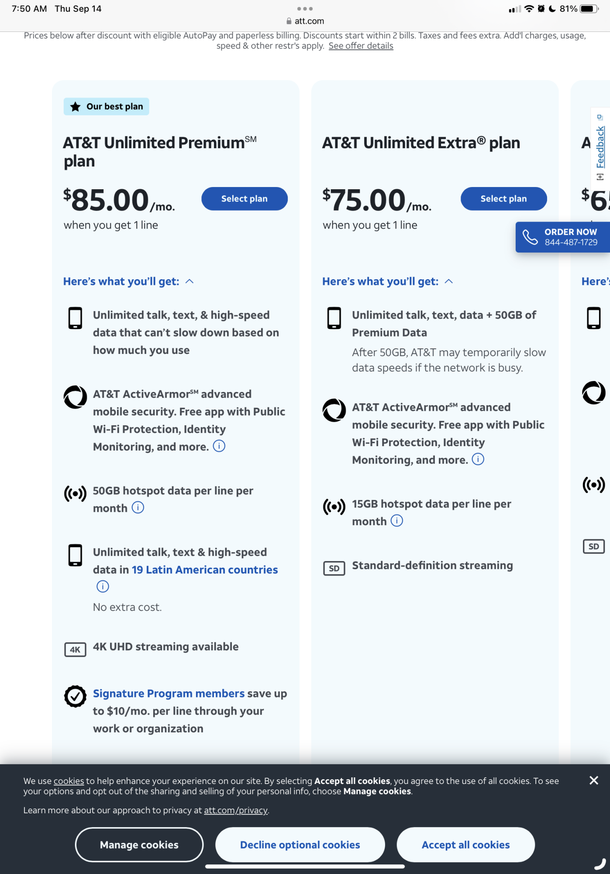The height and width of the screenshot is (874, 610).
Task: Click Manage cookies button
Action: click(x=139, y=845)
